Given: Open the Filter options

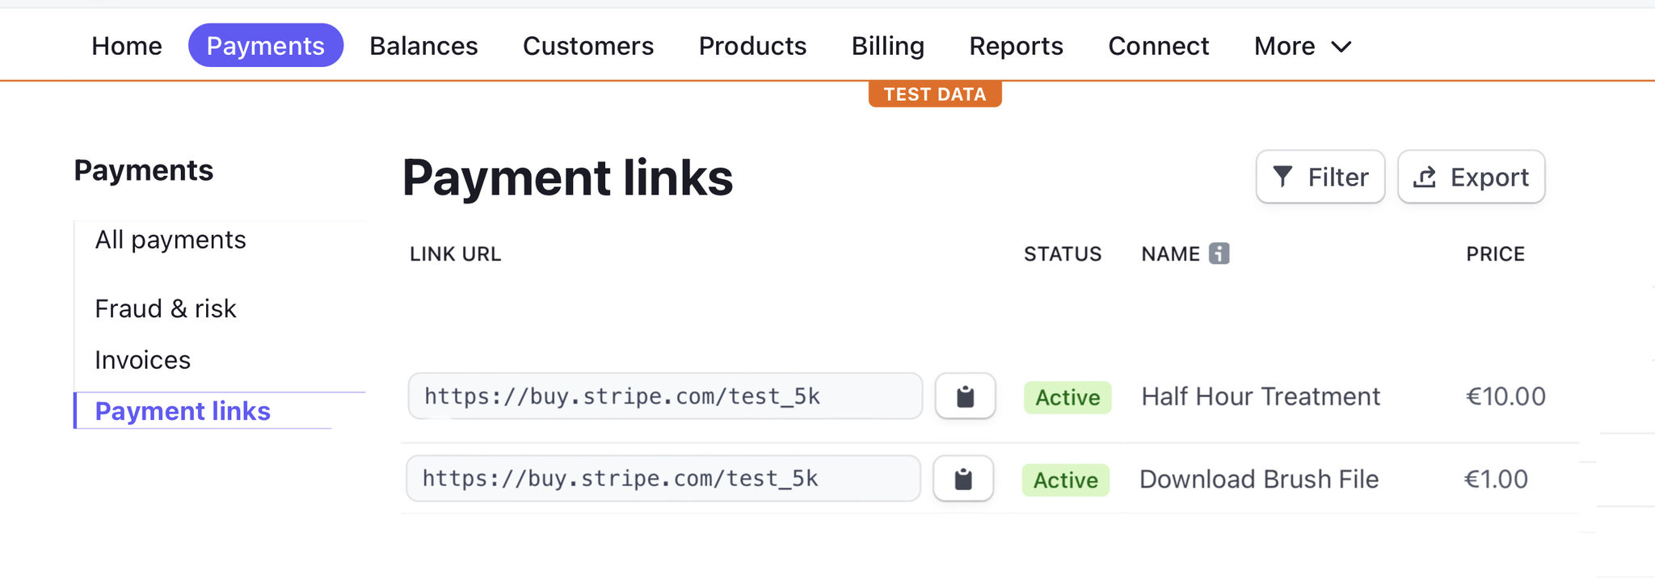Looking at the screenshot, I should tap(1320, 177).
